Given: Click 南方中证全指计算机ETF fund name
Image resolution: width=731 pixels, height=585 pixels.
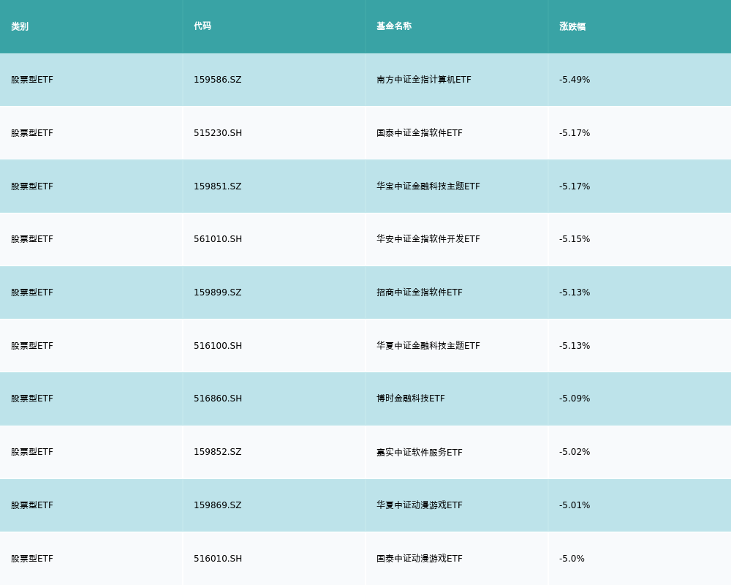Looking at the screenshot, I should pyautogui.click(x=423, y=80).
